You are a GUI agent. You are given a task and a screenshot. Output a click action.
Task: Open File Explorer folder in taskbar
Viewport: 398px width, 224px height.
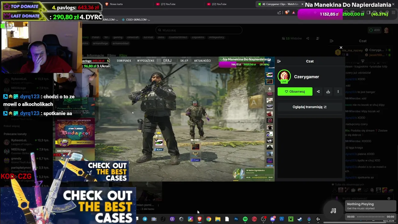(x=218, y=219)
